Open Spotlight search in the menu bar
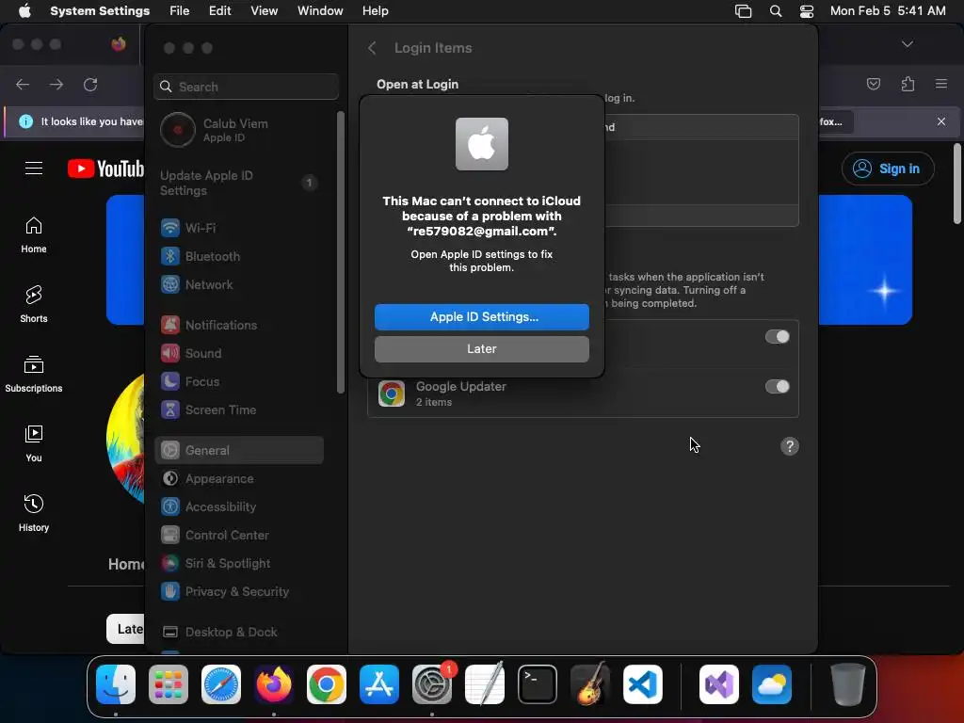Screen dimensions: 964x723 (x=776, y=11)
